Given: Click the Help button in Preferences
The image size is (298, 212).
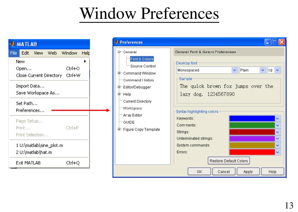Looking at the screenshot, I should point(272,172).
